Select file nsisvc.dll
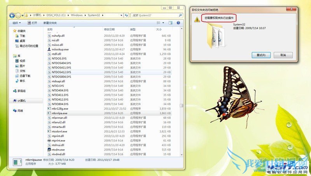Image resolution: width=311 pixels, height=176 pixels. [109, 45]
